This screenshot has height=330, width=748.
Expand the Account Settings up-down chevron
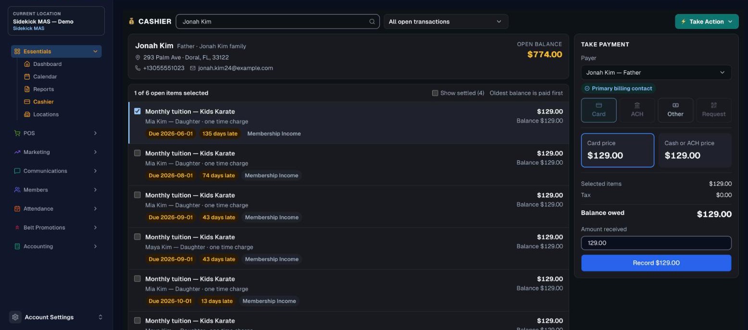(100, 317)
